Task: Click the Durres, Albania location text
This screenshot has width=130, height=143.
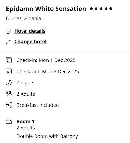Action: (23, 18)
